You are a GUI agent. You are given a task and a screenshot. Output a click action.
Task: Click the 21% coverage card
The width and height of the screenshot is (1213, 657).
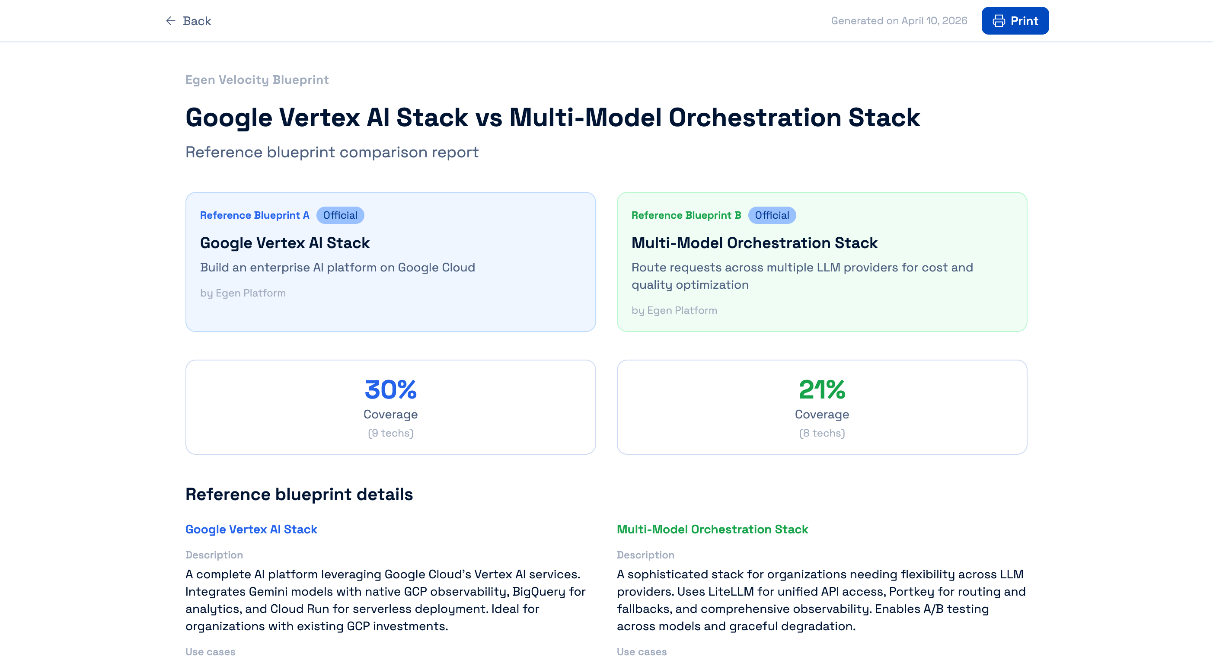(x=821, y=407)
